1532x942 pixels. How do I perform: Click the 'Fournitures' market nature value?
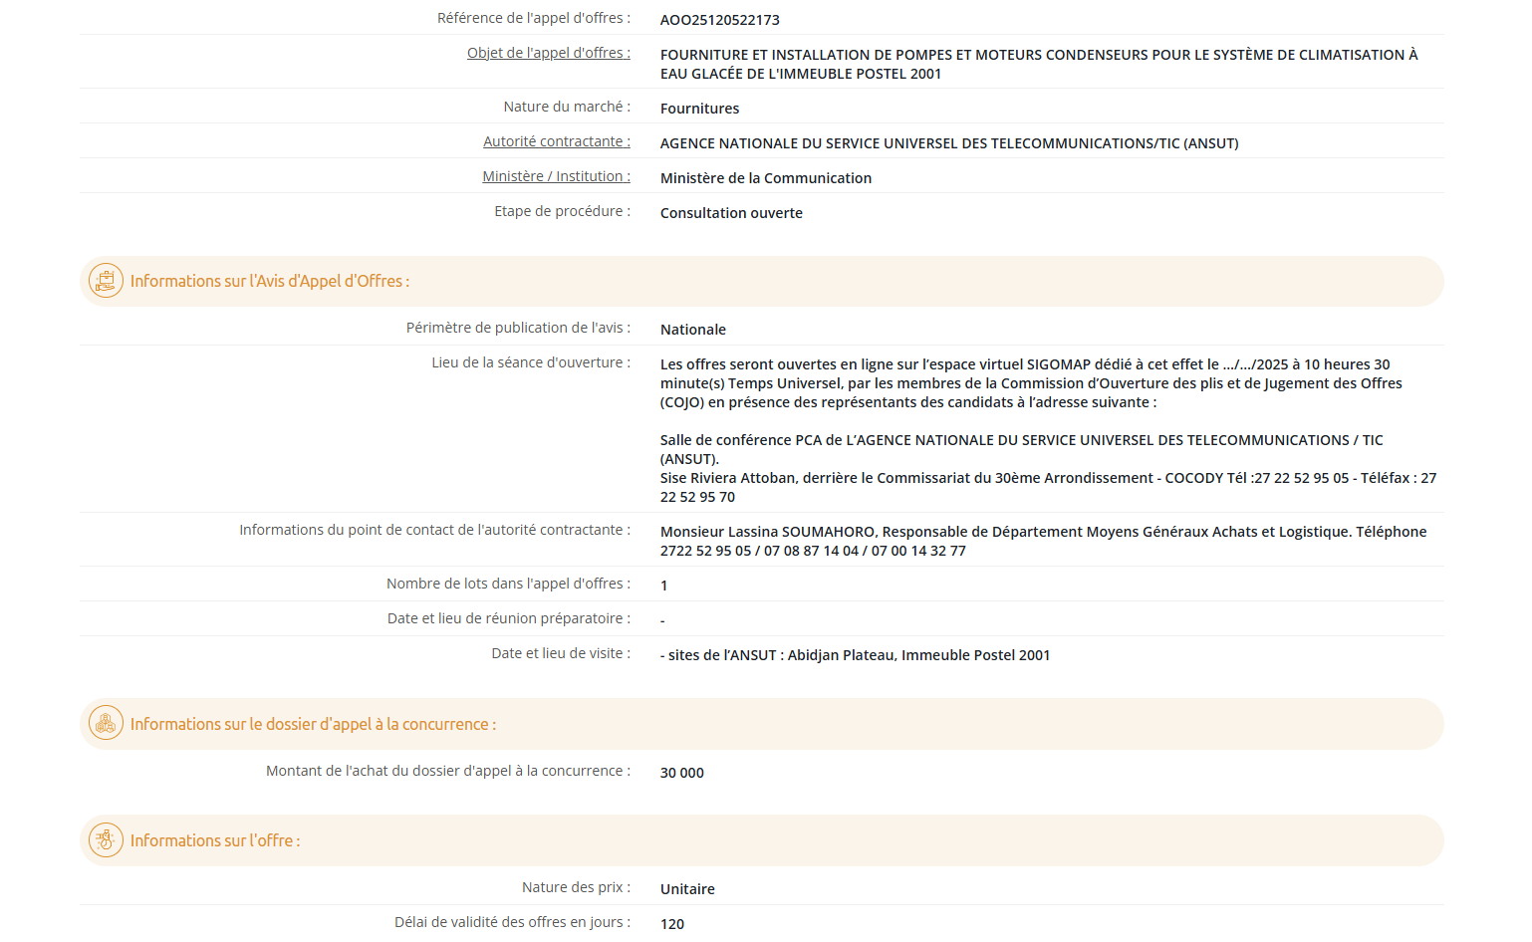(699, 109)
